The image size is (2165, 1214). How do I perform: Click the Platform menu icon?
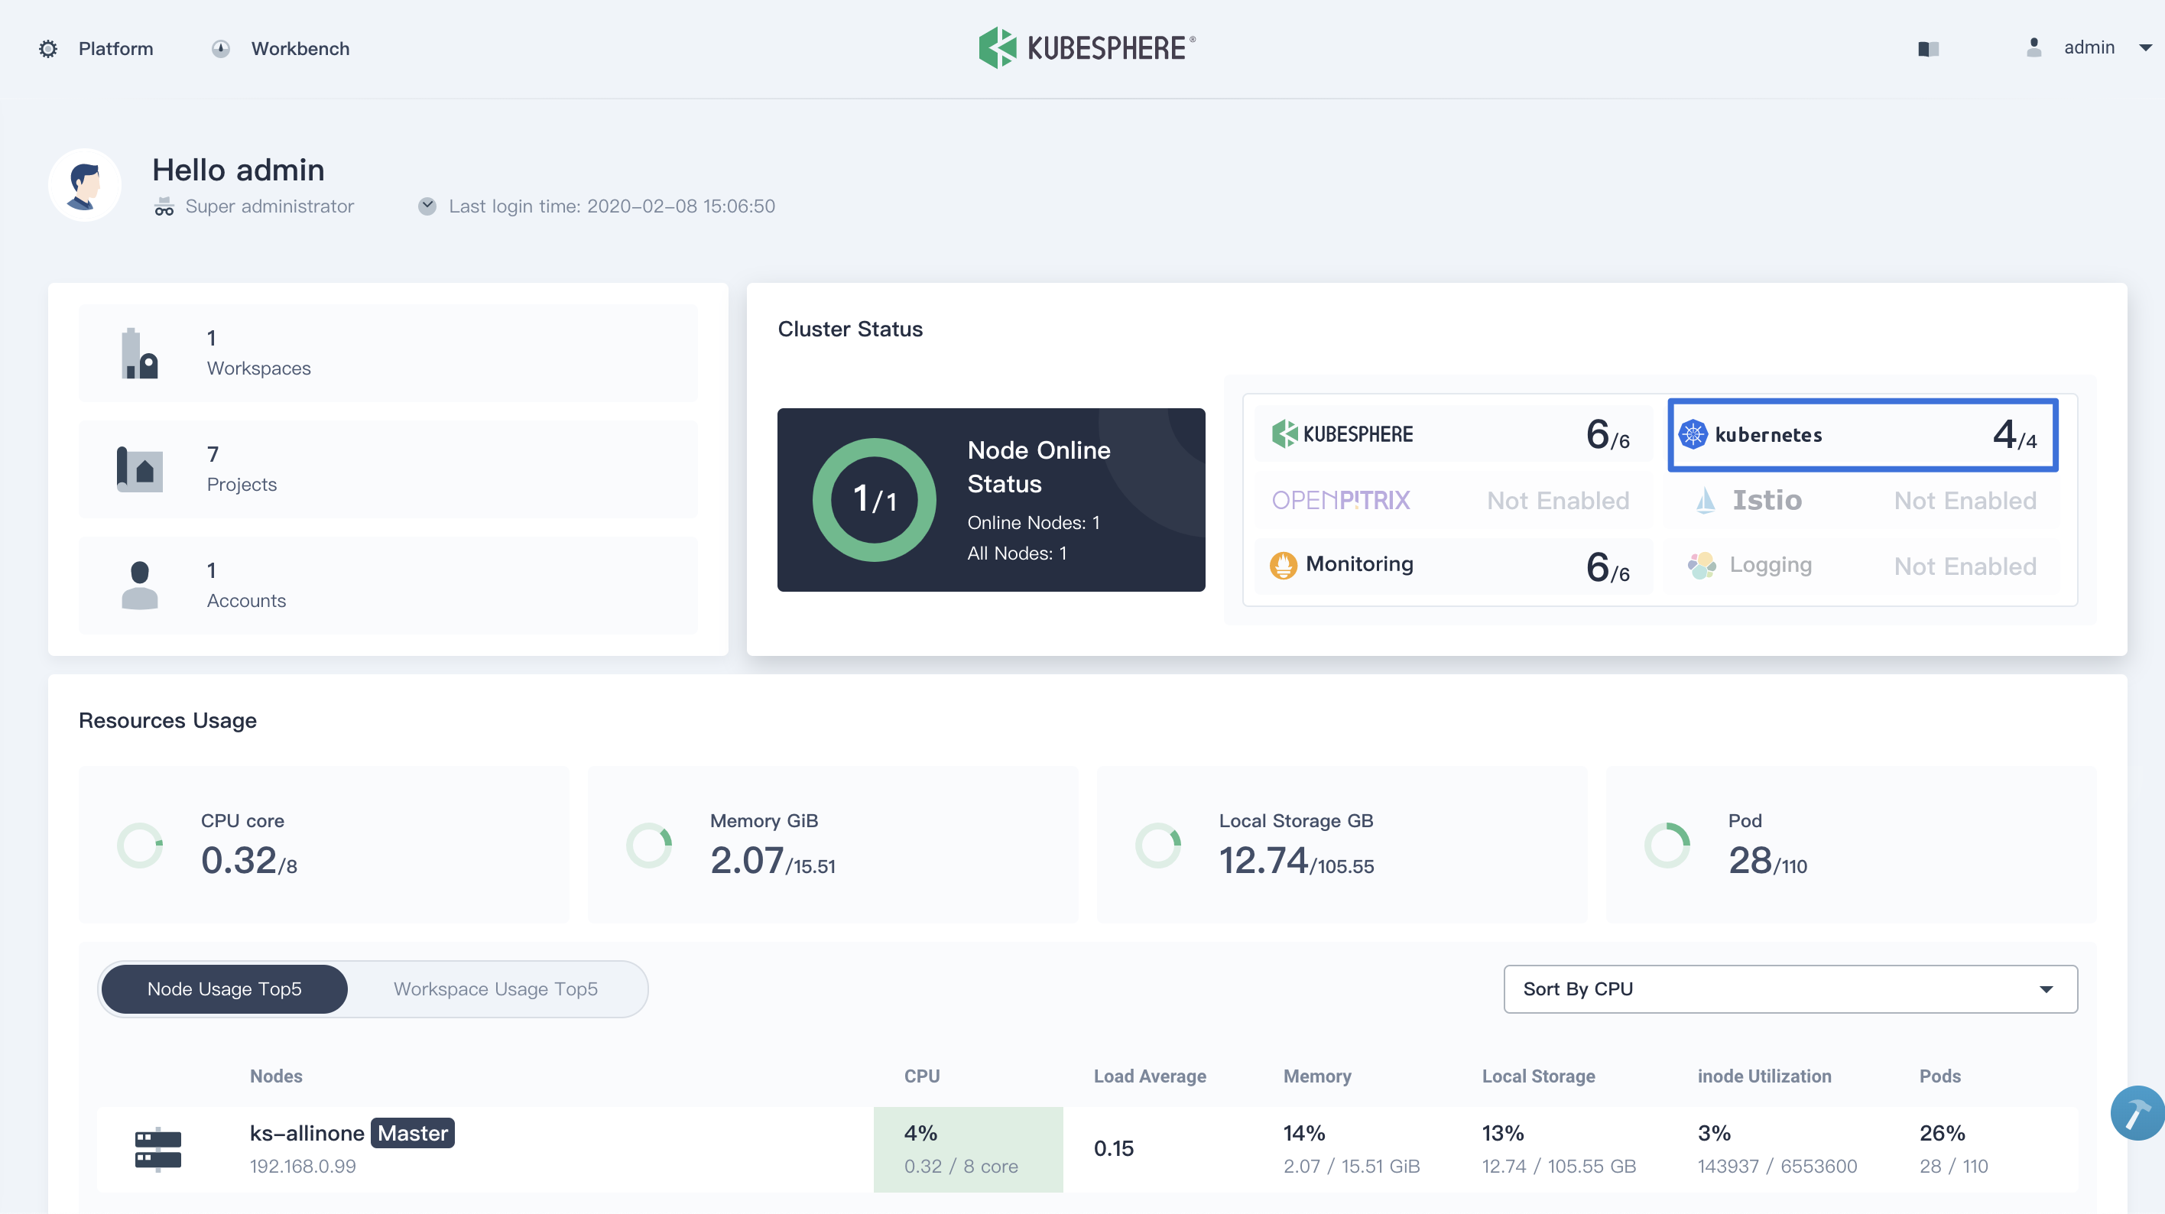pyautogui.click(x=49, y=47)
